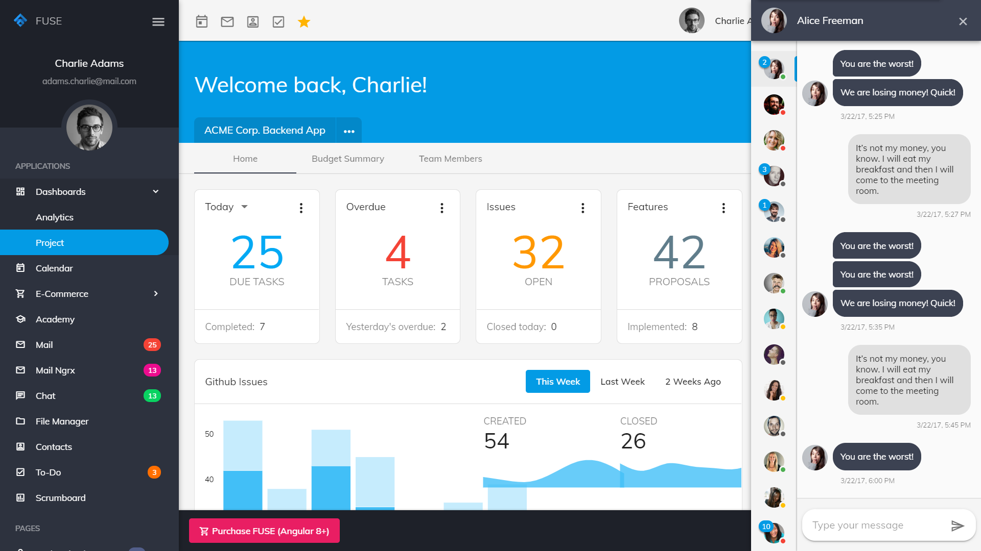Toggle the sidebar hamburger menu
The width and height of the screenshot is (981, 551).
click(x=158, y=21)
